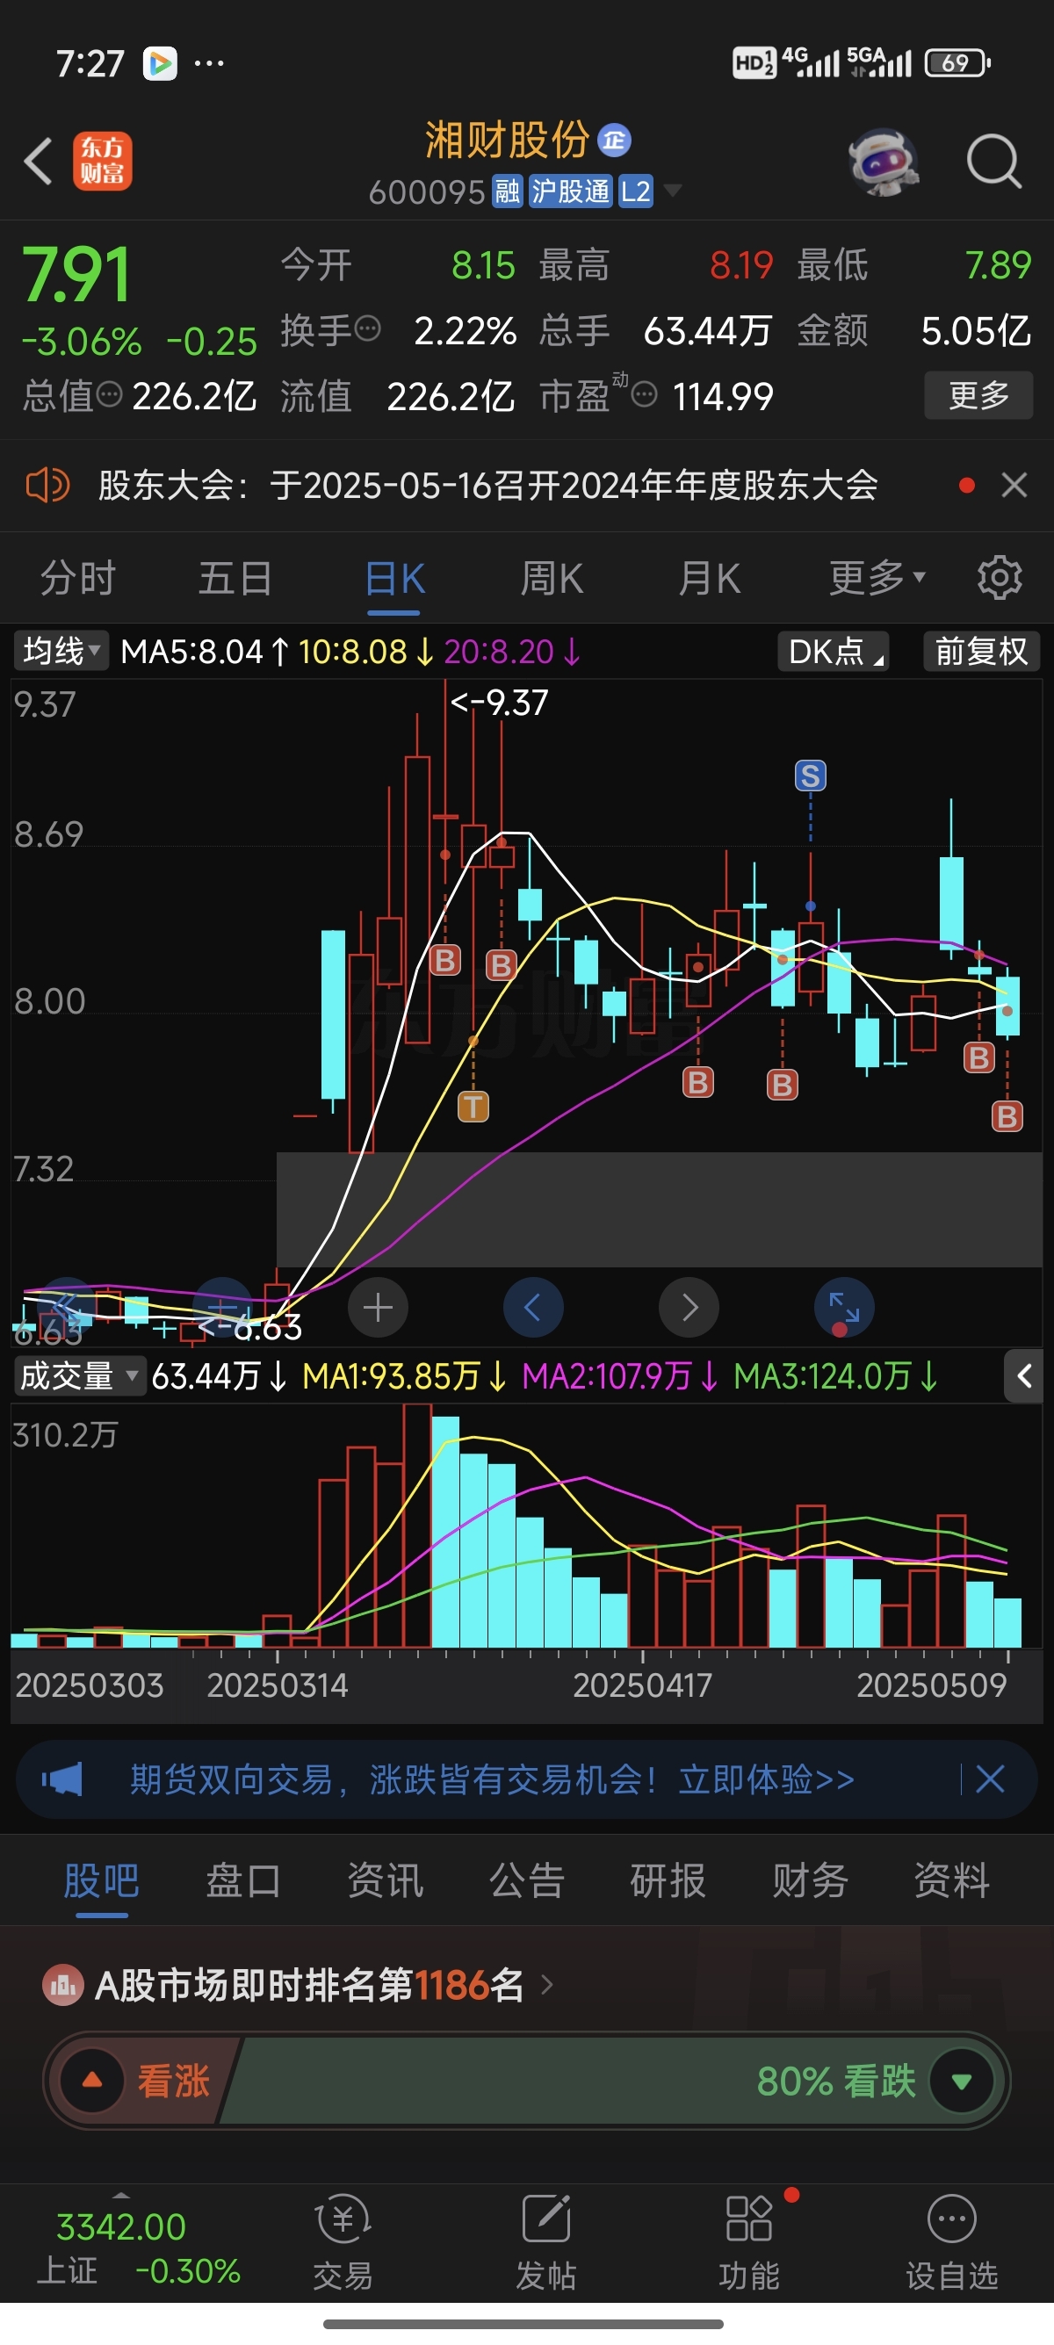Expand 更多 chart period dropdown

(x=877, y=578)
